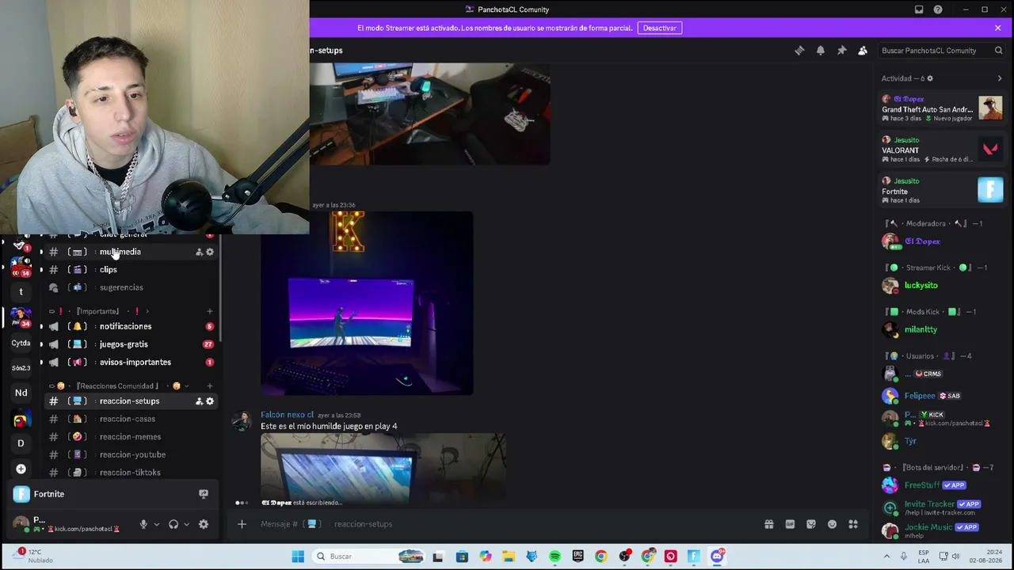Open the Fortnite activity icon in the user panel
1014x570 pixels.
pos(21,494)
